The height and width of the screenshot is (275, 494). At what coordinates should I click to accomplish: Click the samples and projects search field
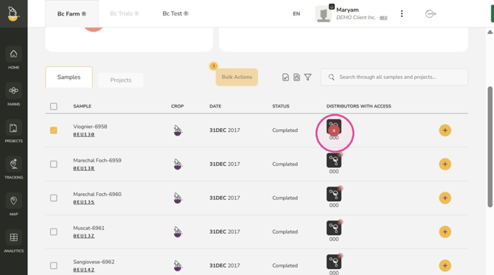394,77
